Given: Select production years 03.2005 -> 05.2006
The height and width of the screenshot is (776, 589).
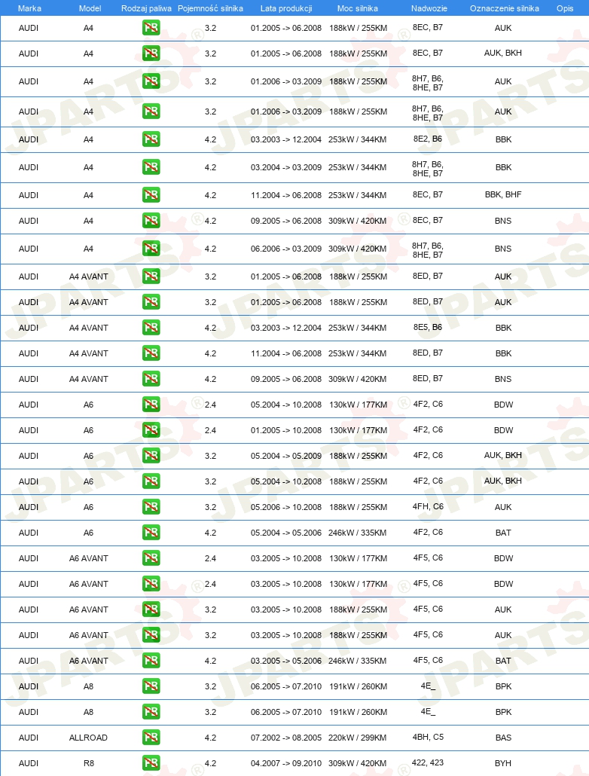Looking at the screenshot, I should click(x=286, y=661).
